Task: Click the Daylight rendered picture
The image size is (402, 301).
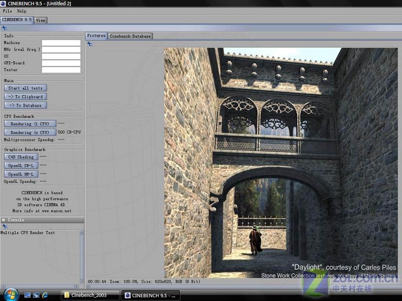Action: pyautogui.click(x=281, y=163)
